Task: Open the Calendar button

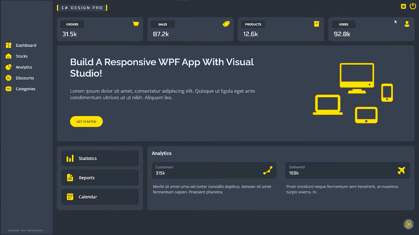Action: [100, 197]
